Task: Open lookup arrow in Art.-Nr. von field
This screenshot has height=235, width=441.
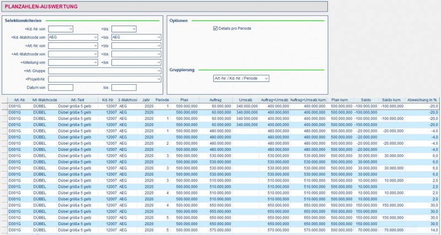Action: [x=95, y=46]
